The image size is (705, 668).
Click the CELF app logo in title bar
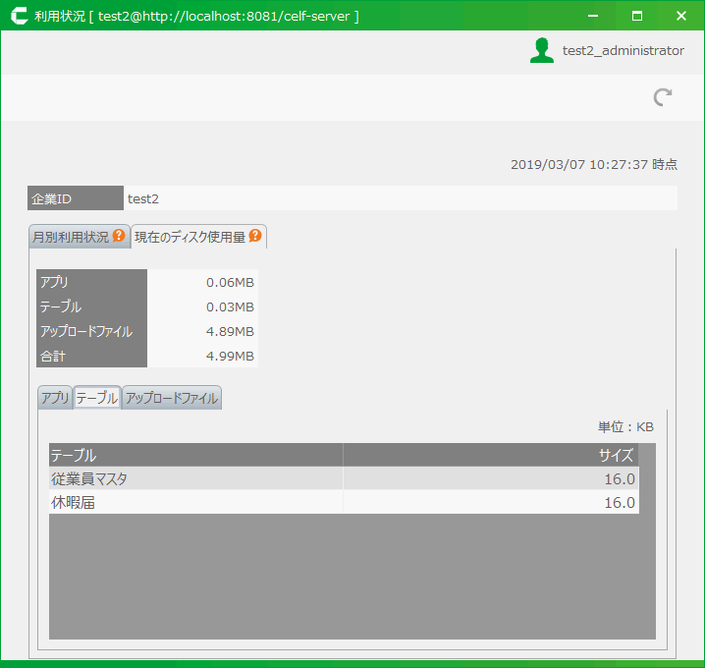(18, 16)
